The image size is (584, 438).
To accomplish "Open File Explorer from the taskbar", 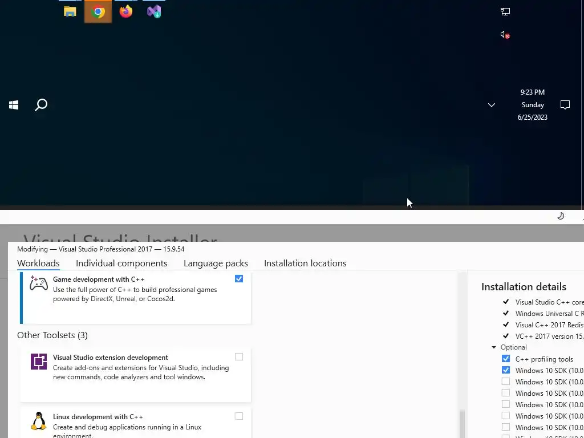I will (x=70, y=11).
